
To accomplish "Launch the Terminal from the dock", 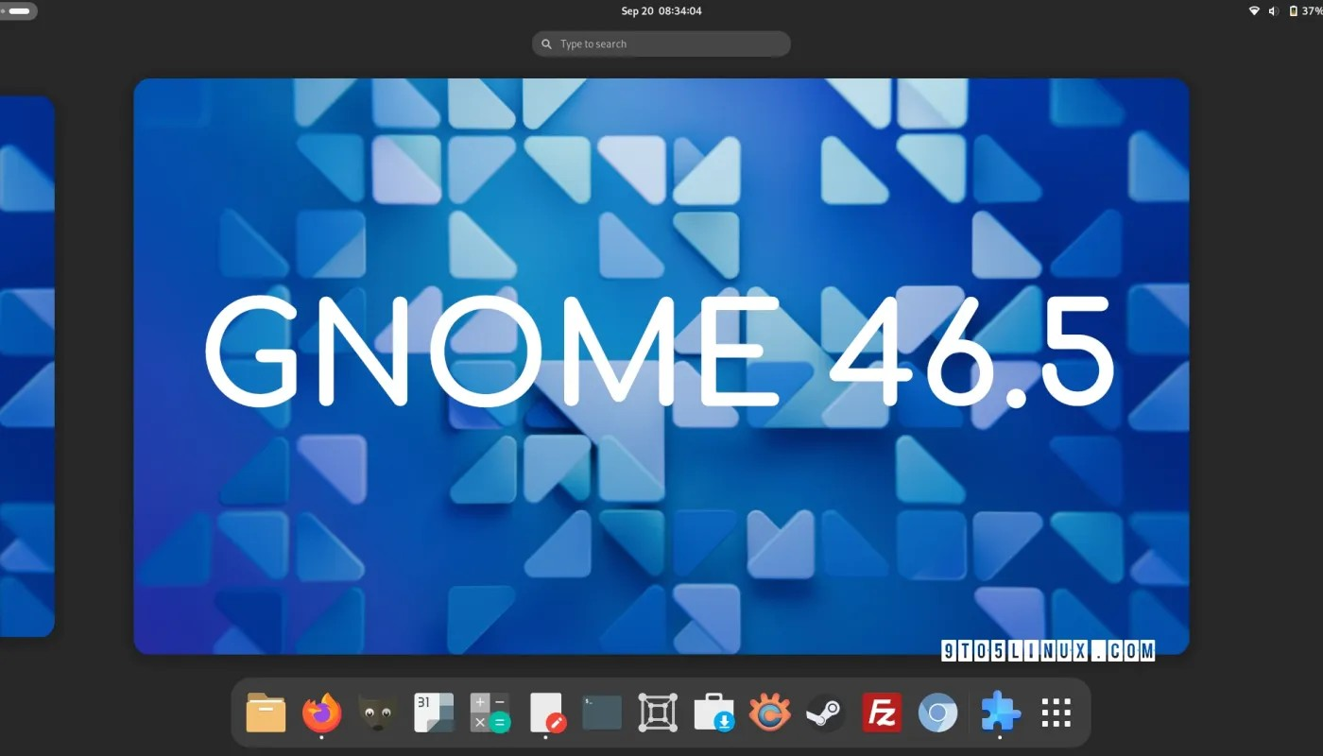I will click(602, 713).
